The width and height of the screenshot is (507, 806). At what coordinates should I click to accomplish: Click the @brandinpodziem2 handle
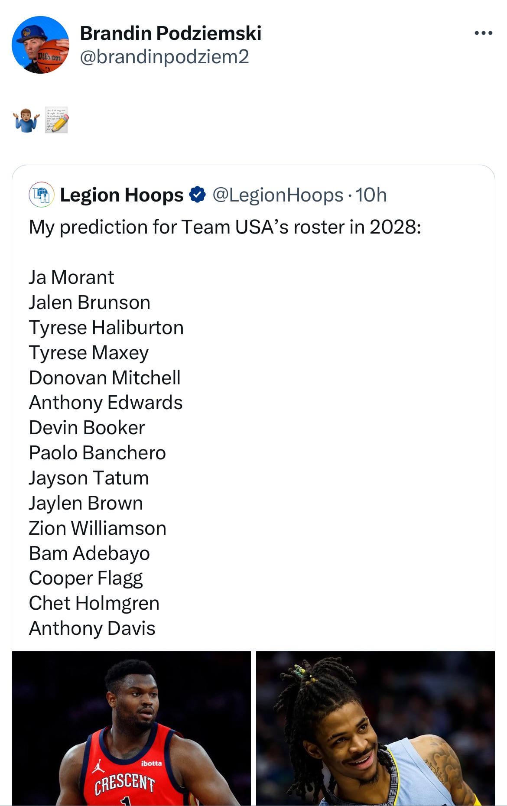click(x=164, y=57)
